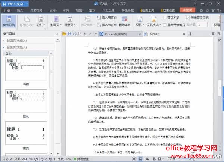The width and height of the screenshot is (224, 162).
Task: Expand the 分栏 columns dropdown
Action: [x=40, y=25]
